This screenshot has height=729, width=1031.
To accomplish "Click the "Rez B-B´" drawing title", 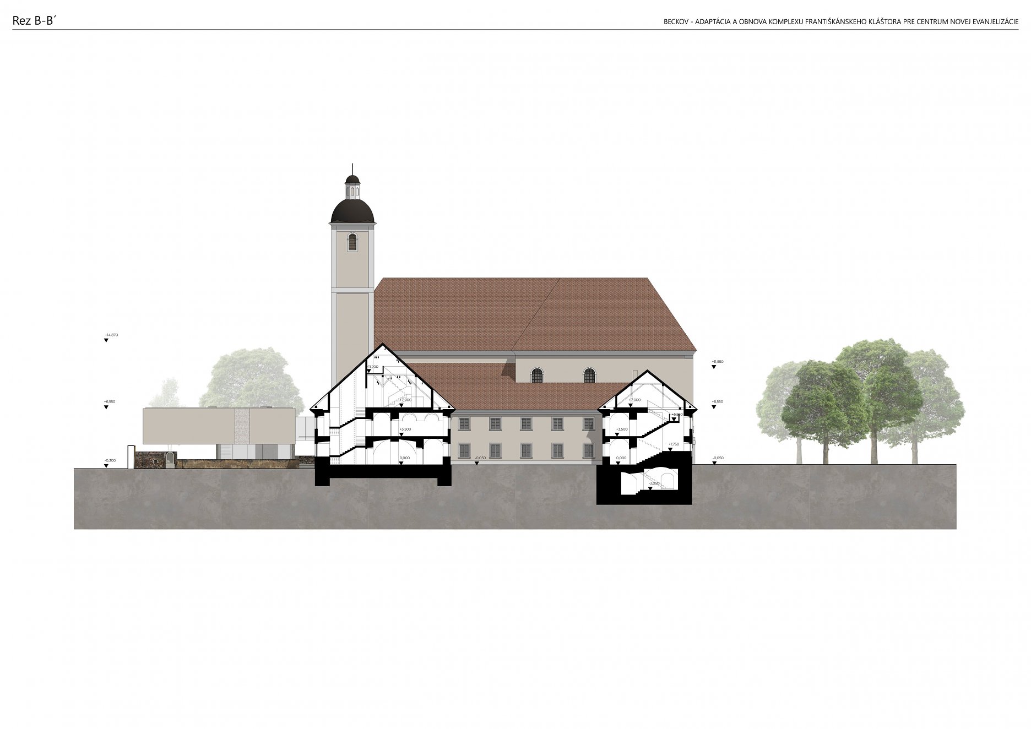I will click(35, 21).
